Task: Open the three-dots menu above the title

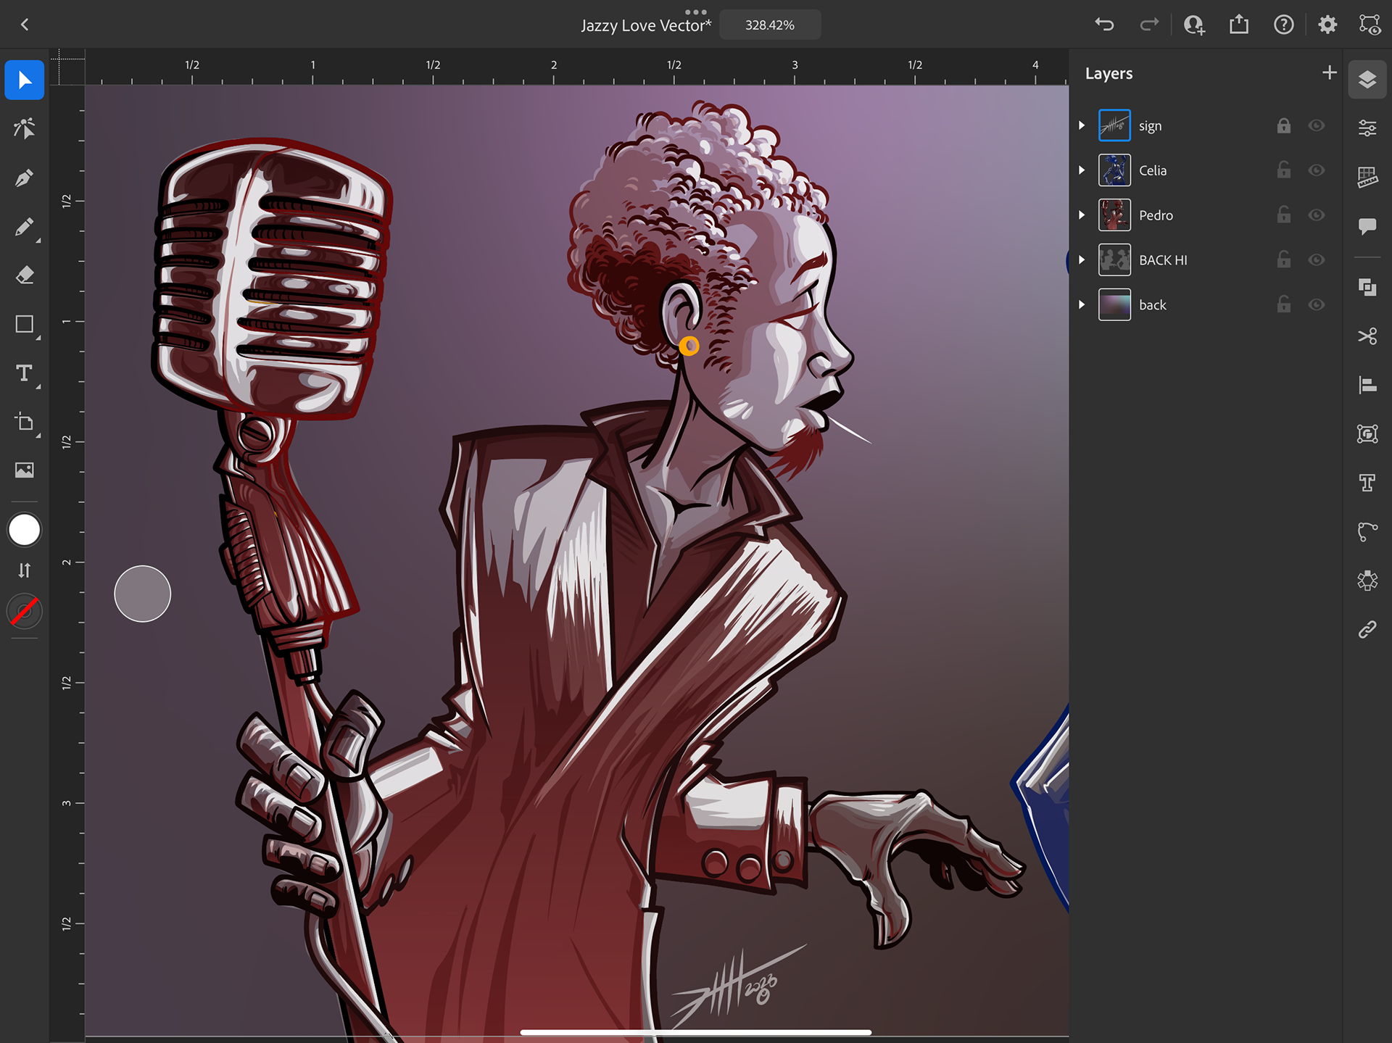Action: [695, 12]
